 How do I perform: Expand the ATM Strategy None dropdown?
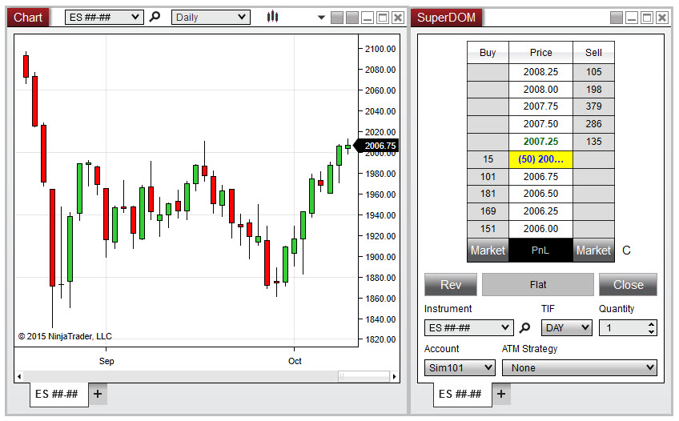pyautogui.click(x=579, y=367)
